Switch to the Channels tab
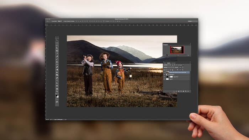Viewport: 249px width, 140px height. pos(173,63)
